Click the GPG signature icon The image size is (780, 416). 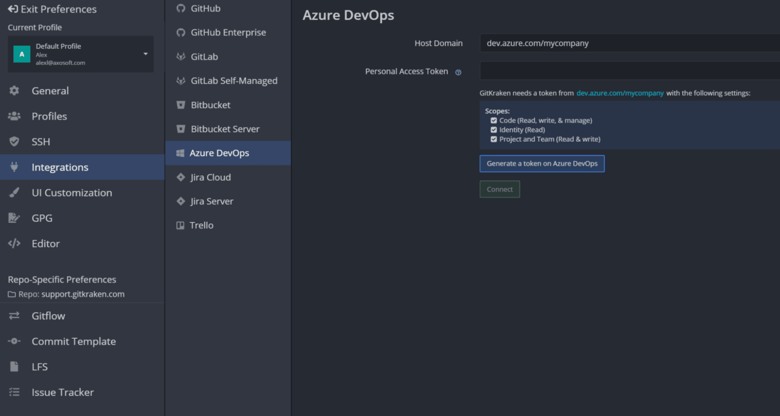pyautogui.click(x=14, y=218)
